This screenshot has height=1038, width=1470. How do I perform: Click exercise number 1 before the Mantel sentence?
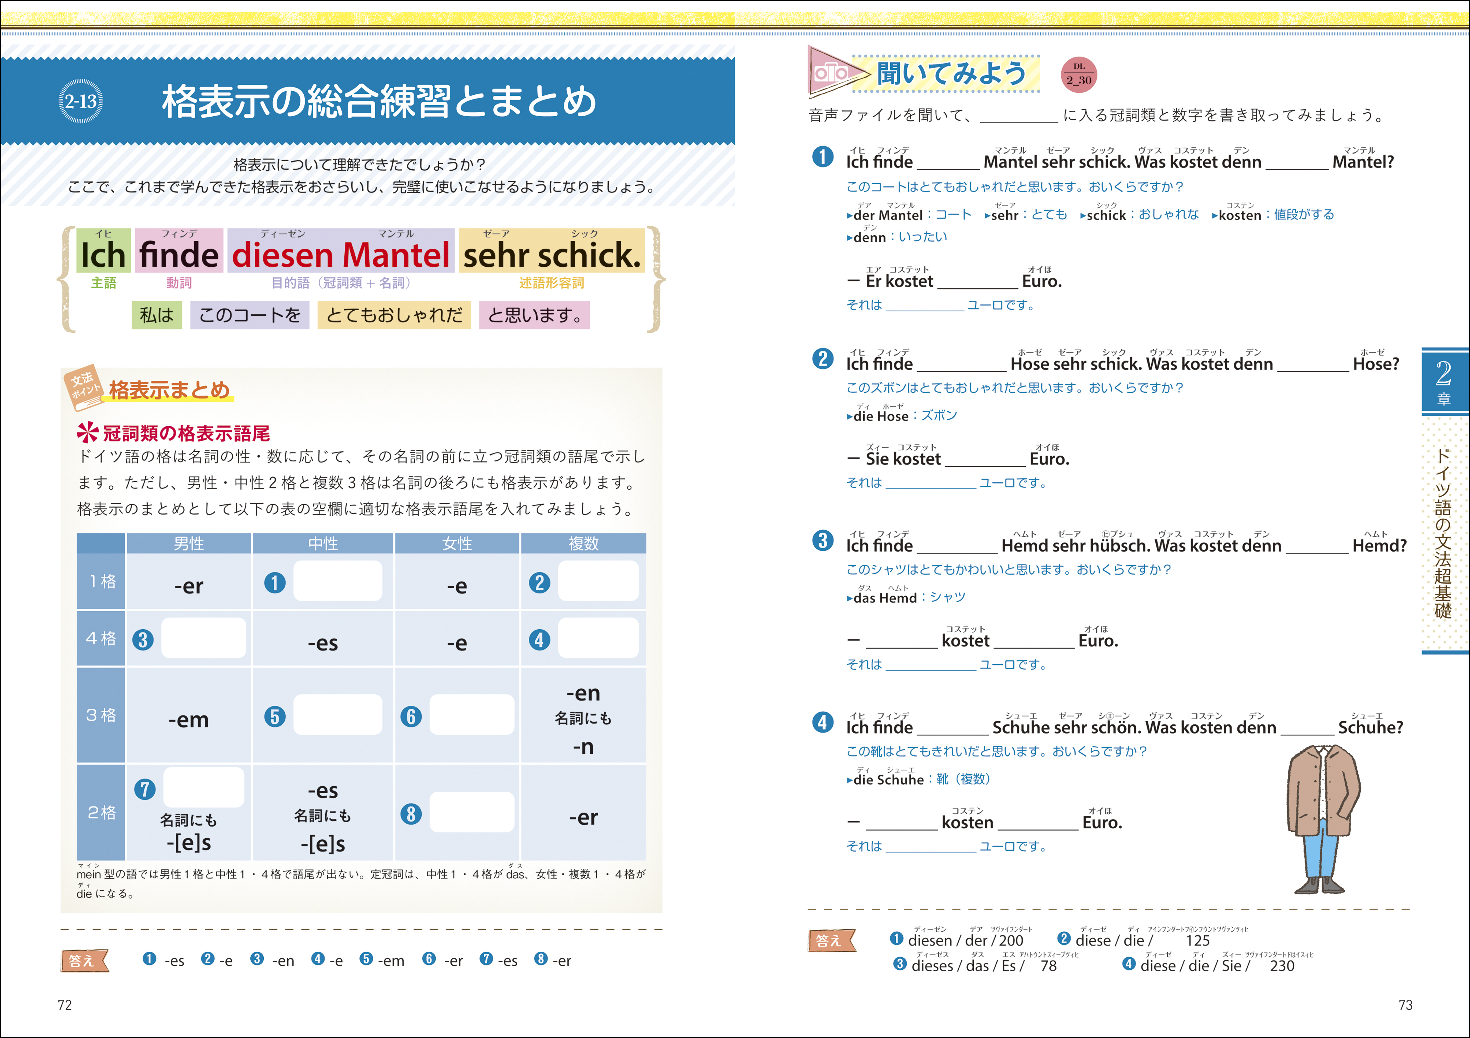[823, 157]
